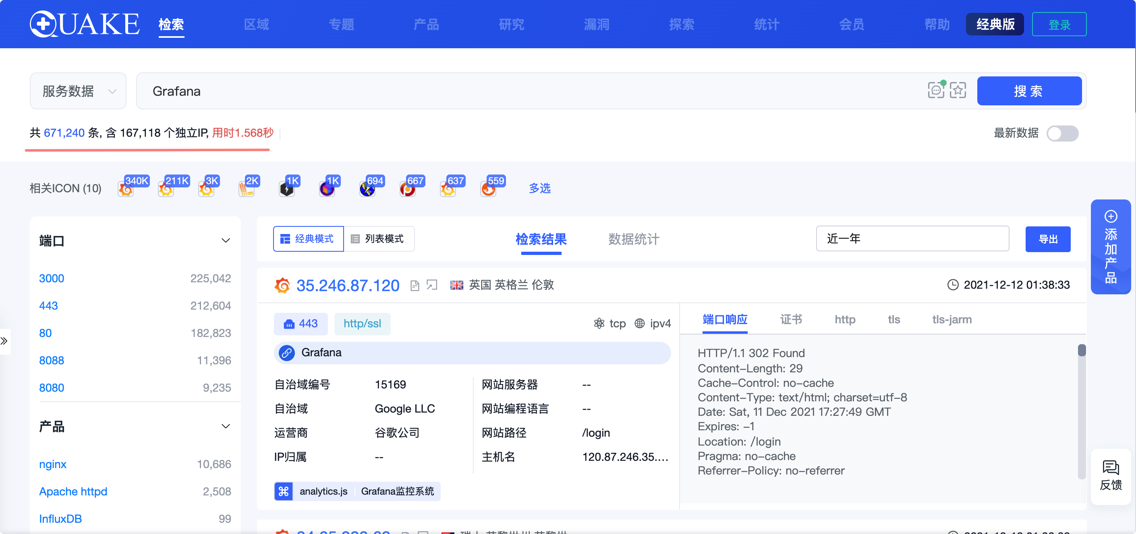Open the http response tab
The image size is (1136, 534).
[844, 319]
